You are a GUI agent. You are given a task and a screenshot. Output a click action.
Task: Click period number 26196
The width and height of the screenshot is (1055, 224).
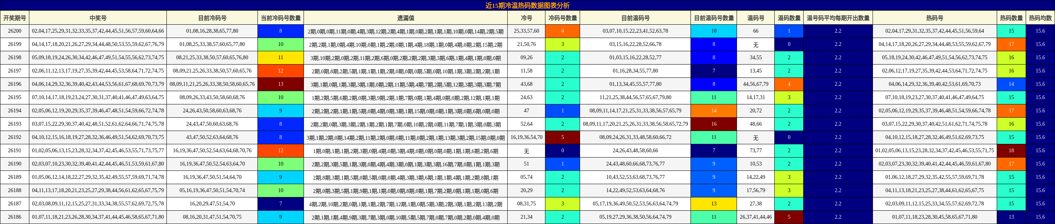click(x=15, y=84)
